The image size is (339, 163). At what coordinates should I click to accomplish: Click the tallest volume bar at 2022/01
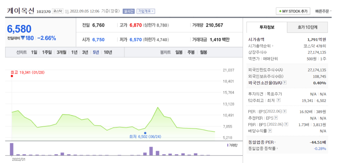12,149
